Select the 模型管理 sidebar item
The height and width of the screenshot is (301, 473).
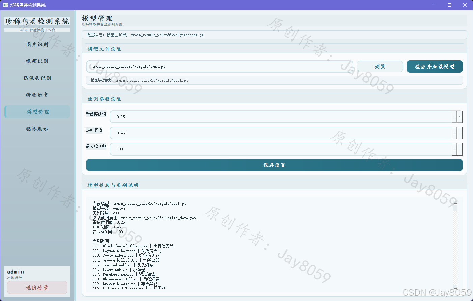tap(37, 112)
